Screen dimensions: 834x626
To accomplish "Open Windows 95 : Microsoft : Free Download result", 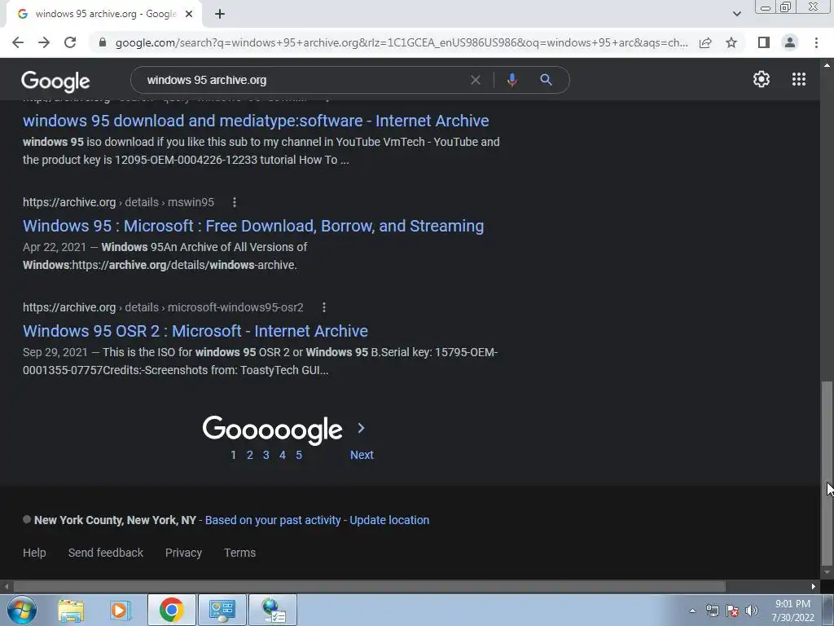I will 253,226.
